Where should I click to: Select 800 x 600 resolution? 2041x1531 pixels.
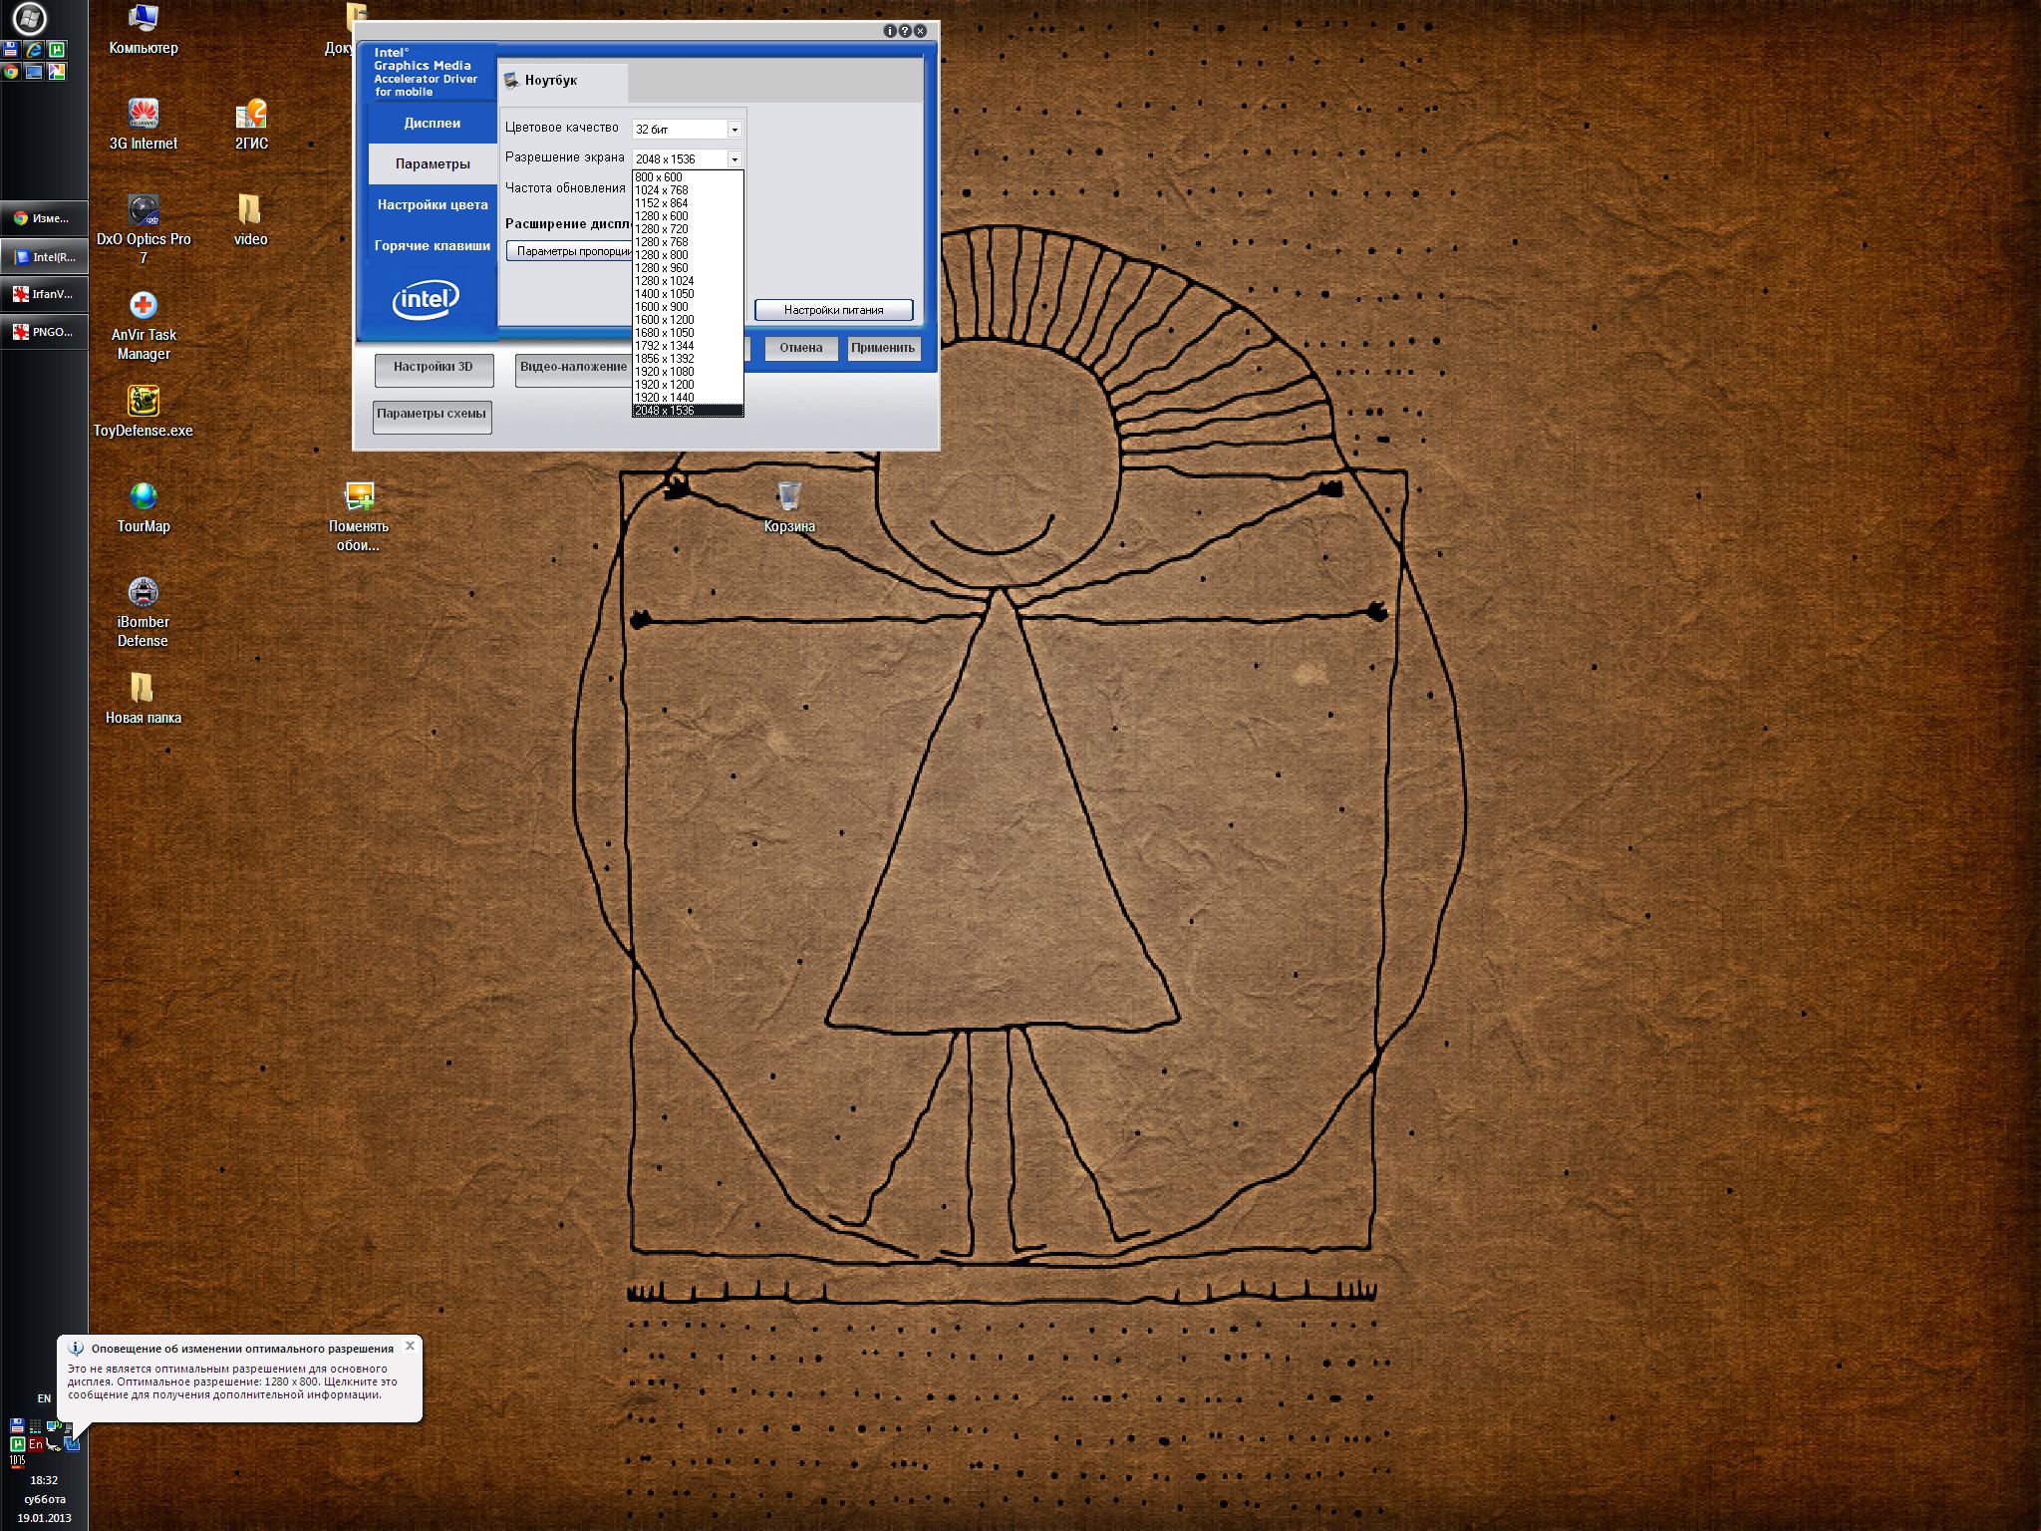[688, 177]
